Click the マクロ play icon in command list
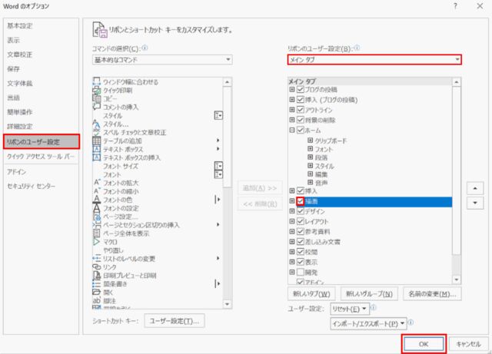This screenshot has width=492, height=354. pyautogui.click(x=97, y=241)
